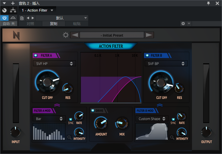
Task: Click the INPUT gain knob
Action: (x=16, y=132)
